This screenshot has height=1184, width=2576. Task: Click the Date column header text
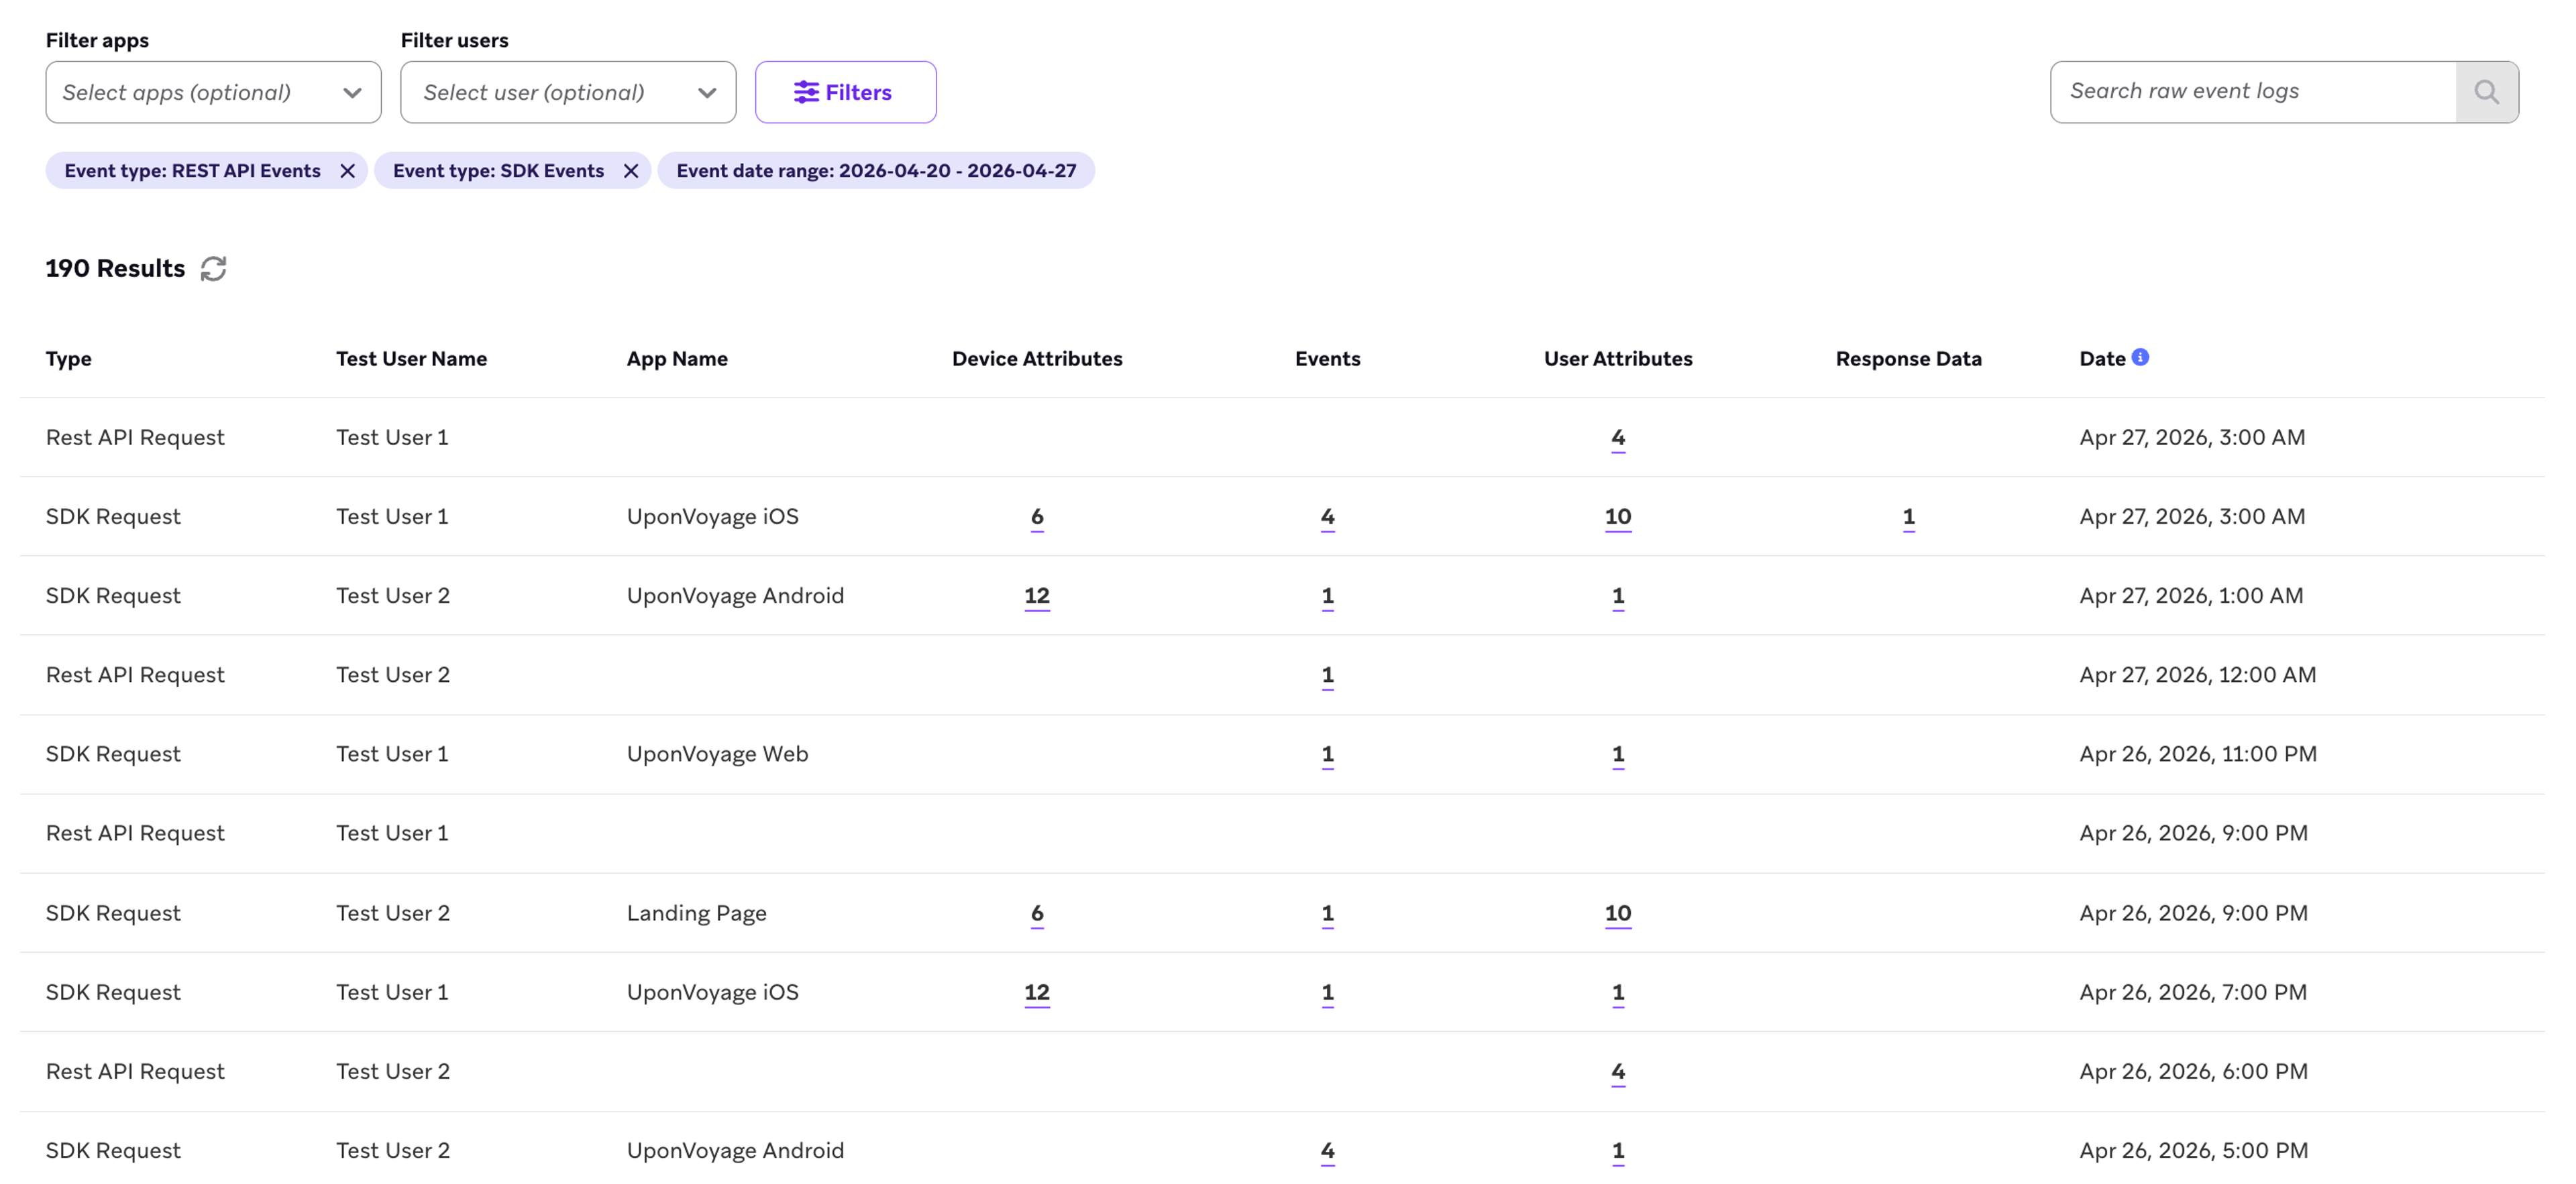pos(2102,359)
